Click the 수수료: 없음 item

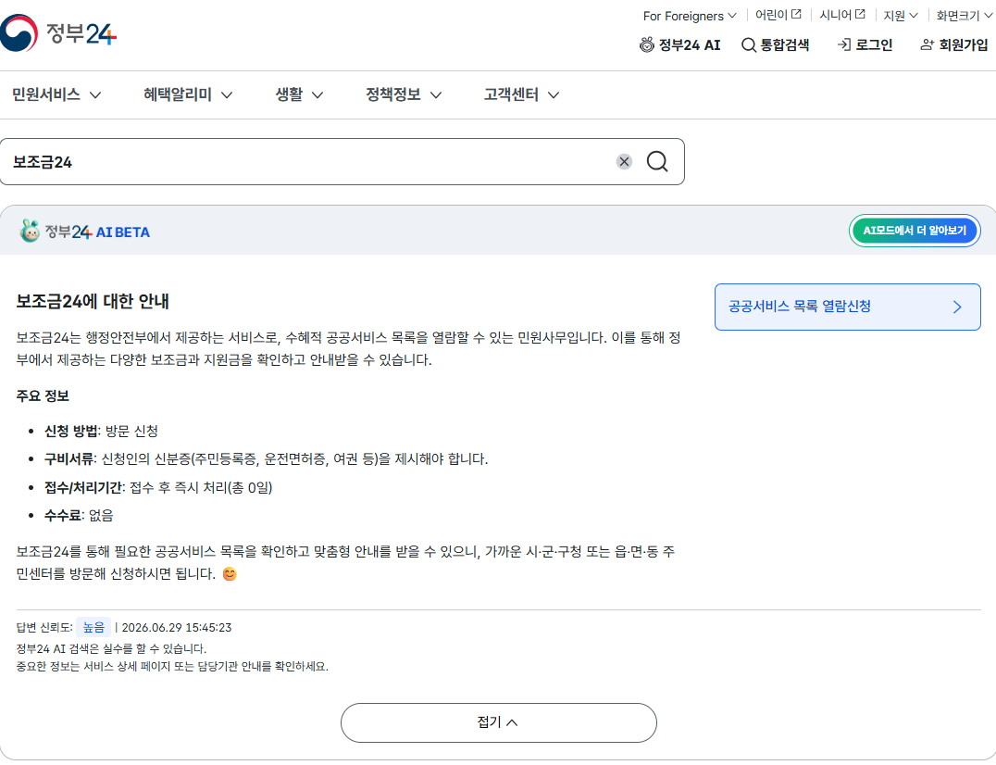point(79,515)
